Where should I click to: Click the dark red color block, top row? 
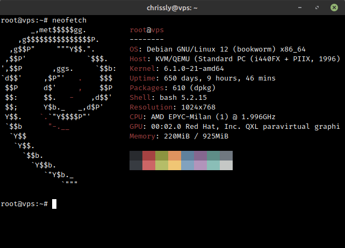[x=149, y=156]
